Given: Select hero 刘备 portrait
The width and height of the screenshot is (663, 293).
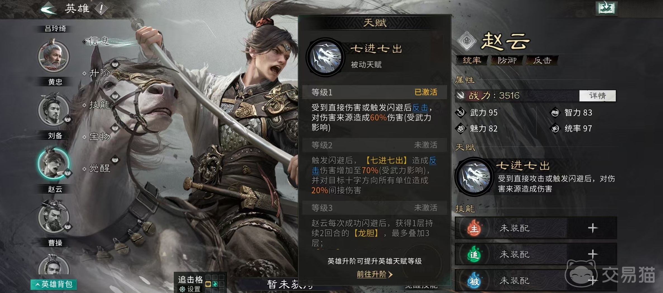Looking at the screenshot, I should click(x=54, y=109).
